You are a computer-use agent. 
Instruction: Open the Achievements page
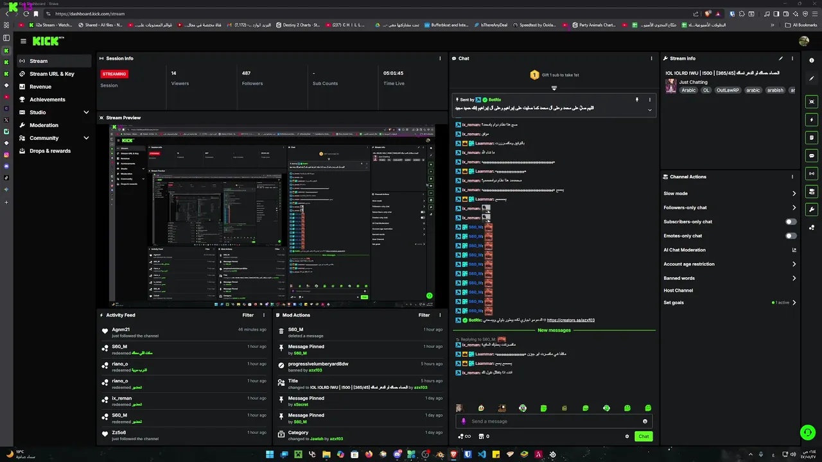[54, 99]
